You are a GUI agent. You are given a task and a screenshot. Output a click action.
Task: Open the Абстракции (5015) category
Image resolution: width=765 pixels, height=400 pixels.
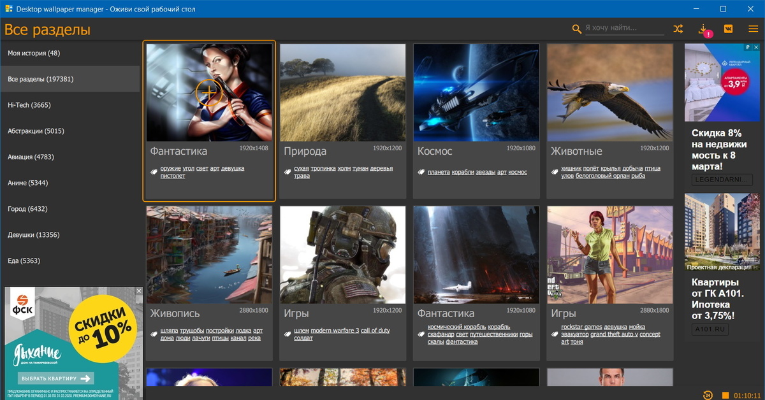click(70, 131)
